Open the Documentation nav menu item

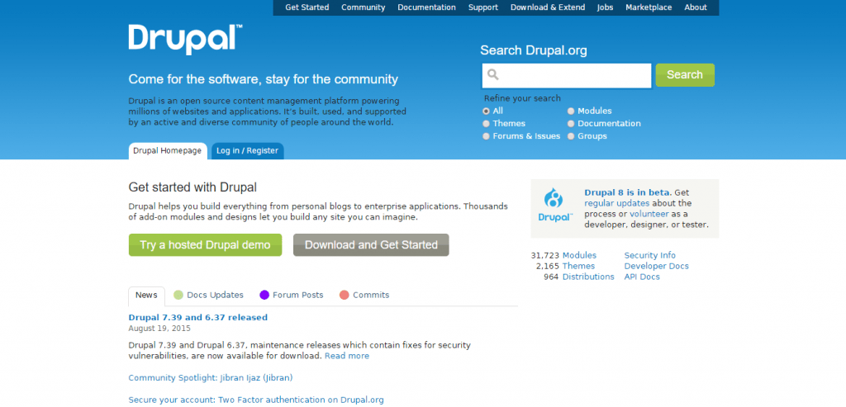point(427,7)
